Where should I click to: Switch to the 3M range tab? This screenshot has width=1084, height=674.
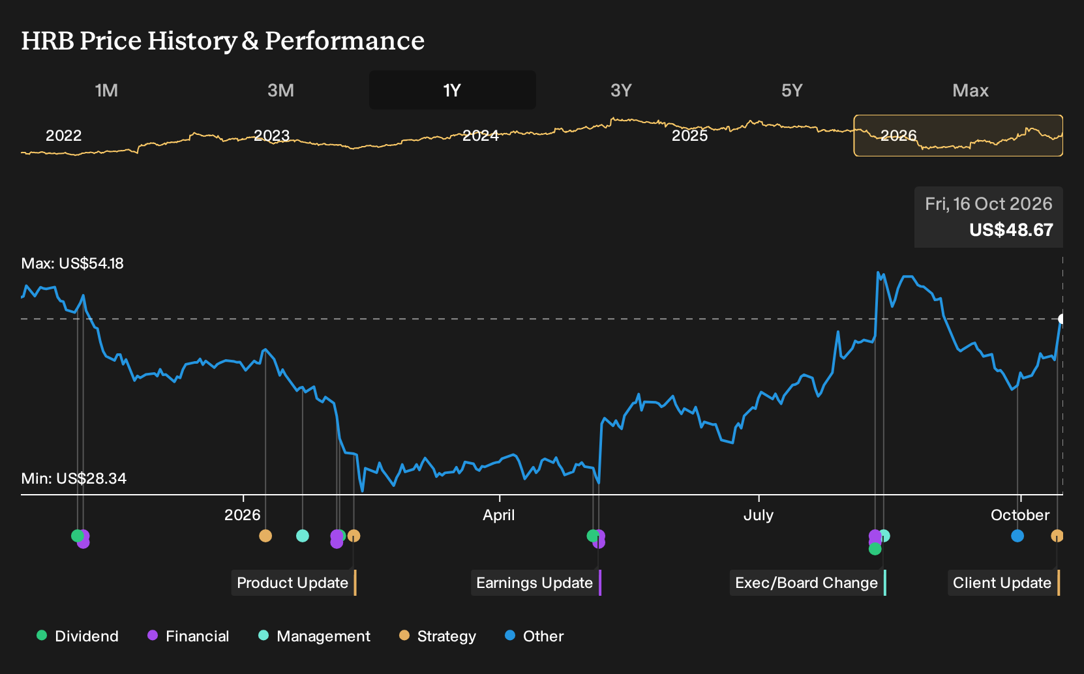[280, 91]
